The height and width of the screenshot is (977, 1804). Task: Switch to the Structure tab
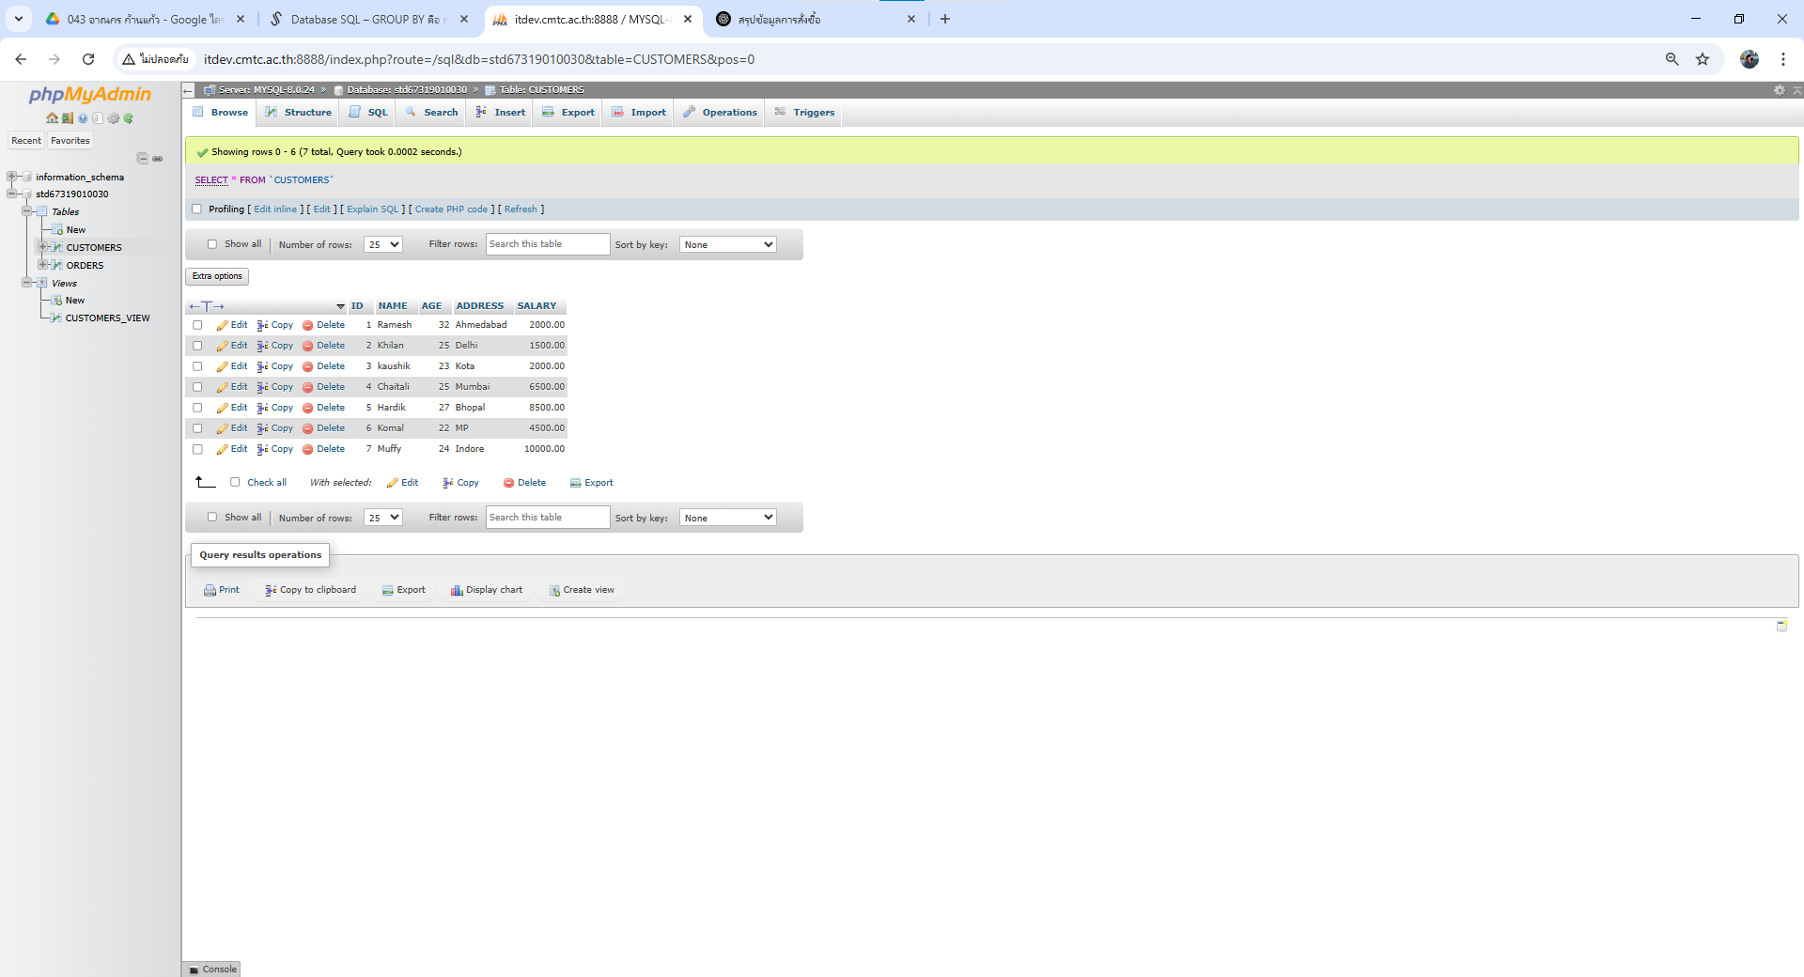tap(299, 113)
